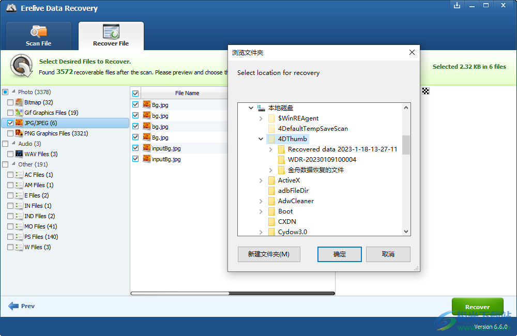
Task: Click the folder tree scroll up arrow
Action: tap(406, 108)
